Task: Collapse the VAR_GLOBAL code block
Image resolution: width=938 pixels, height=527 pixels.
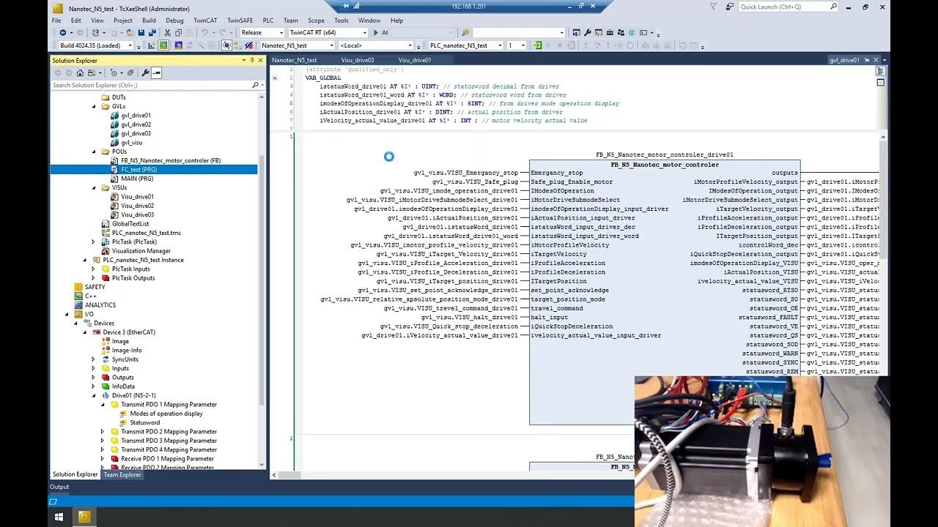Action: pyautogui.click(x=275, y=78)
